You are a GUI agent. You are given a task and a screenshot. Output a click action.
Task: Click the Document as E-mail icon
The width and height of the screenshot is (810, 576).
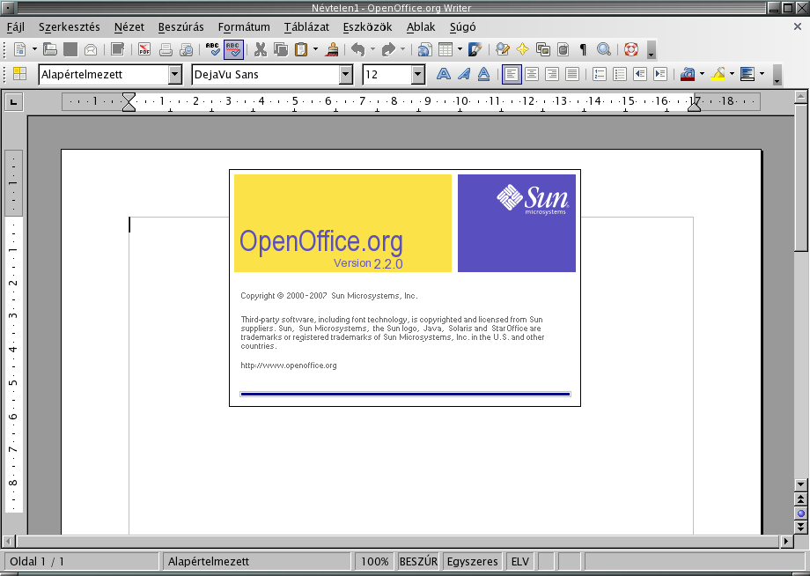91,49
